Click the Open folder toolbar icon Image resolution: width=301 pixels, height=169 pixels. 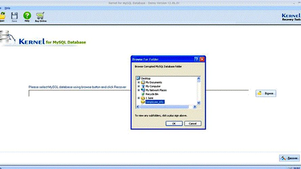(x=2, y=17)
